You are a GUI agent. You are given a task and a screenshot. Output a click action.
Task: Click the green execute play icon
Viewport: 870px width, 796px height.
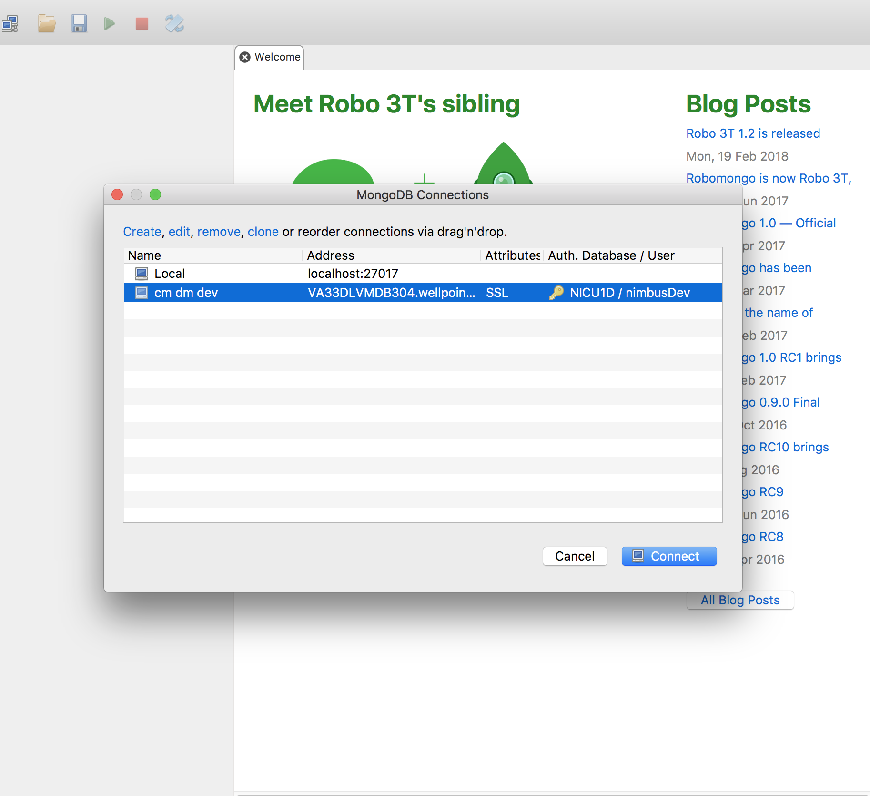pos(110,23)
